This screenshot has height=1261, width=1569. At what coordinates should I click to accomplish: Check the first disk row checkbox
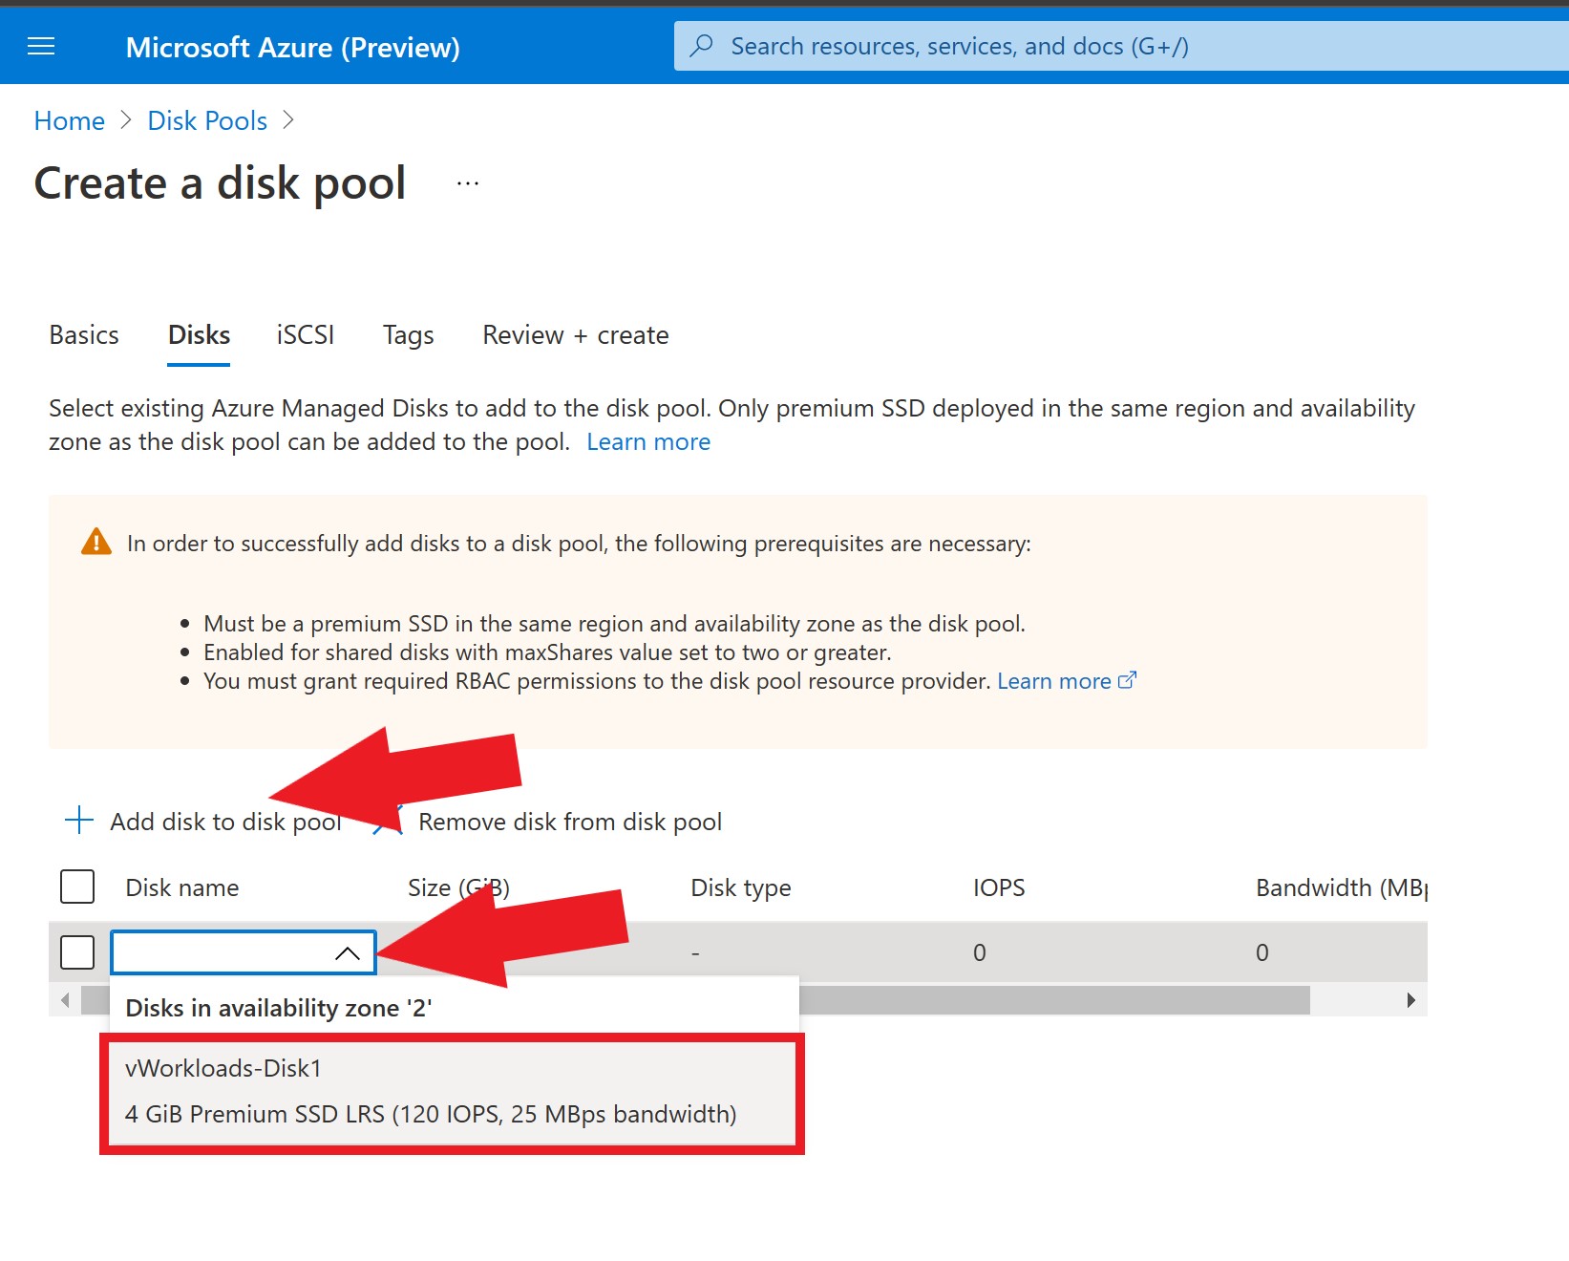pos(76,951)
